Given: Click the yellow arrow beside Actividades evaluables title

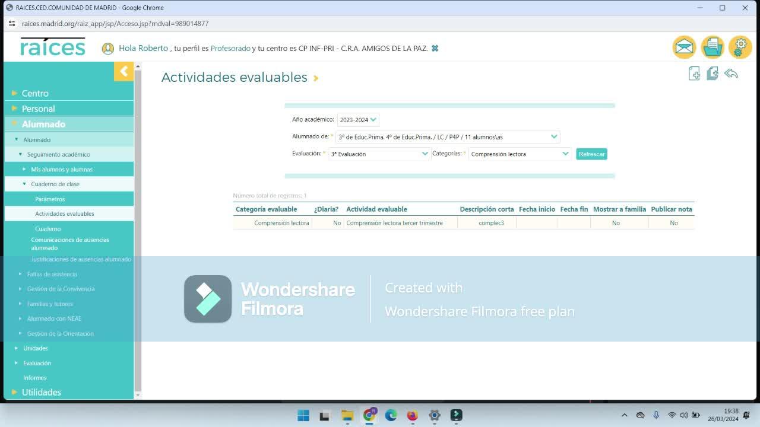Looking at the screenshot, I should click(x=316, y=78).
